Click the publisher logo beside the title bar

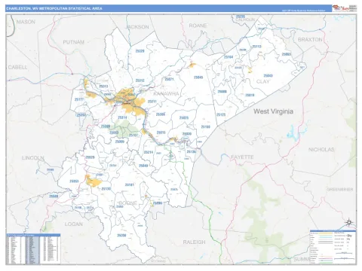click(x=344, y=8)
